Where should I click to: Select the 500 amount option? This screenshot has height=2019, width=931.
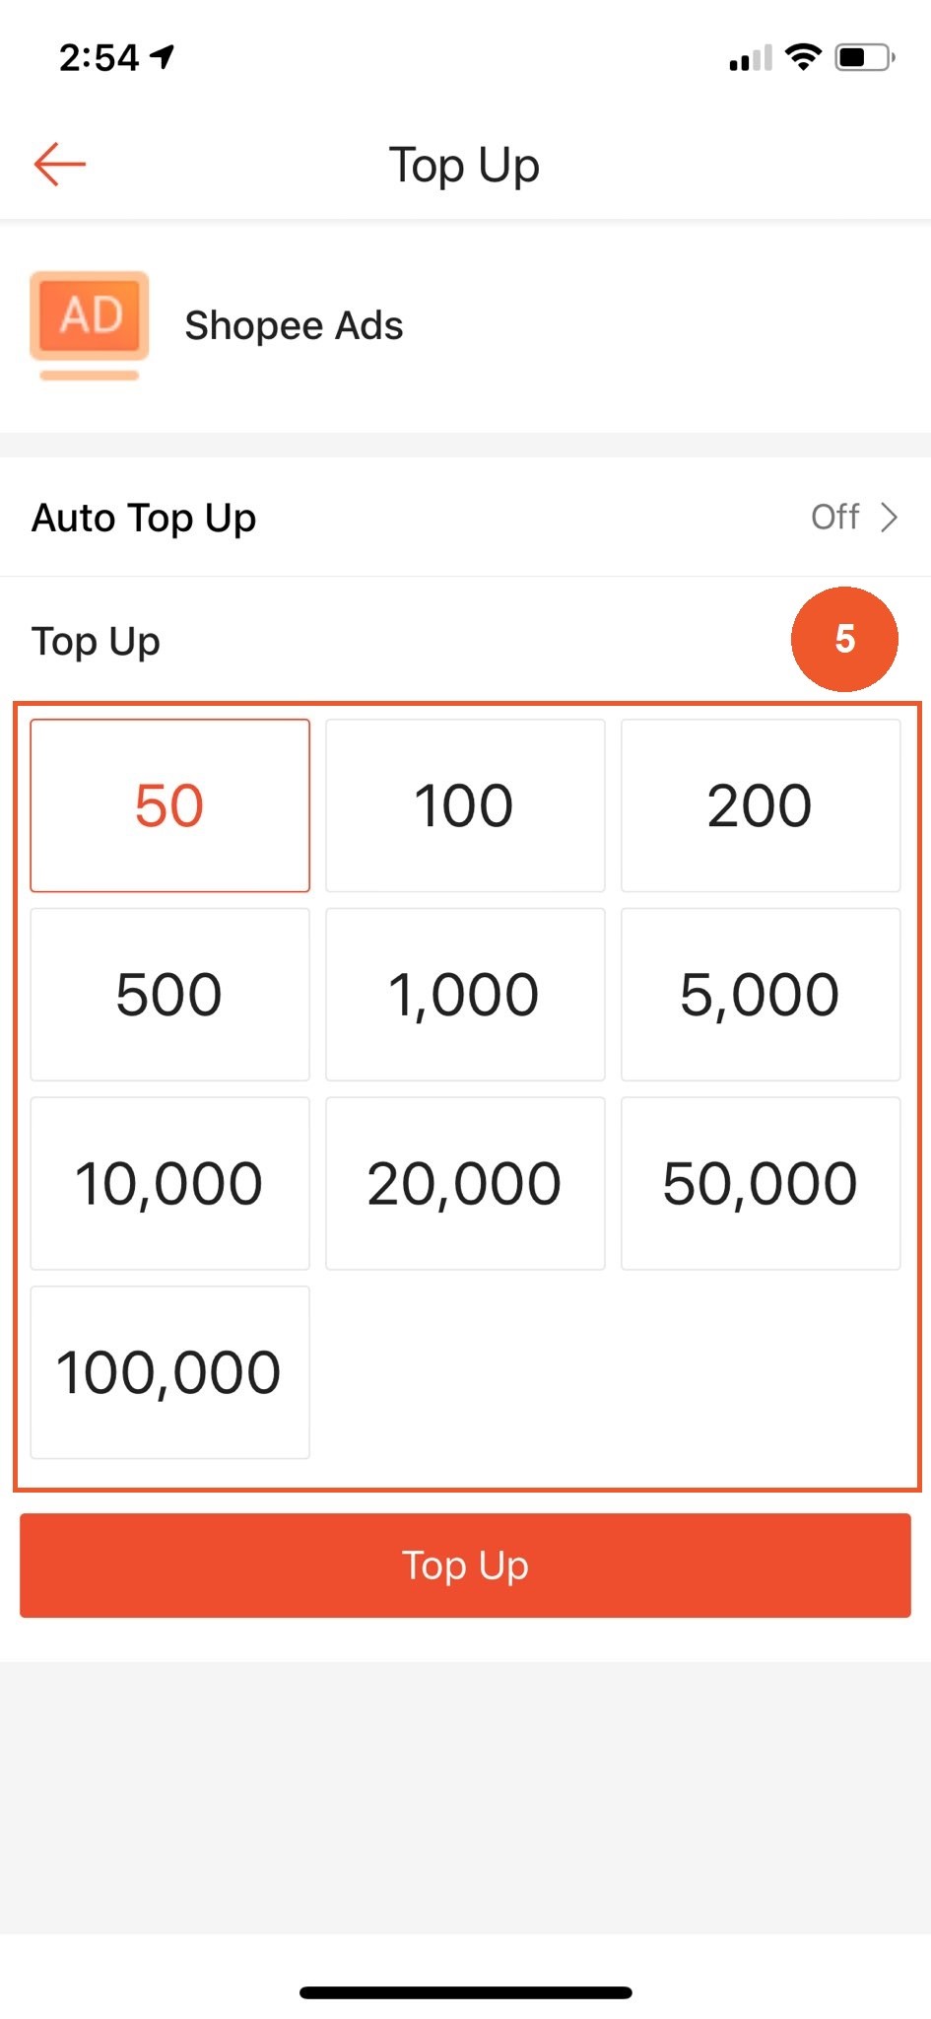(x=169, y=994)
